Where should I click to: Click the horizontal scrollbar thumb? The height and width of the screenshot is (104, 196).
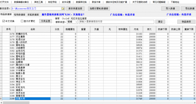pyautogui.click(x=16, y=103)
